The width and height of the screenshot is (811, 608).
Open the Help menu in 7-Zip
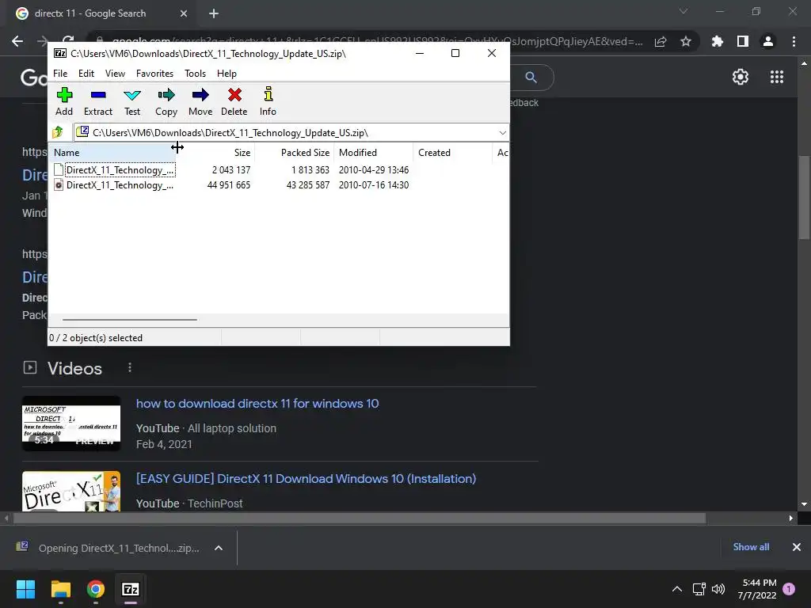pos(227,74)
